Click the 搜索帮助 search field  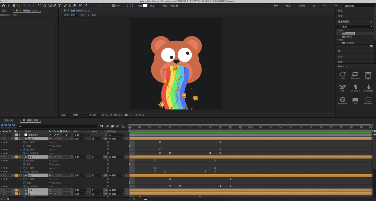(357, 5)
